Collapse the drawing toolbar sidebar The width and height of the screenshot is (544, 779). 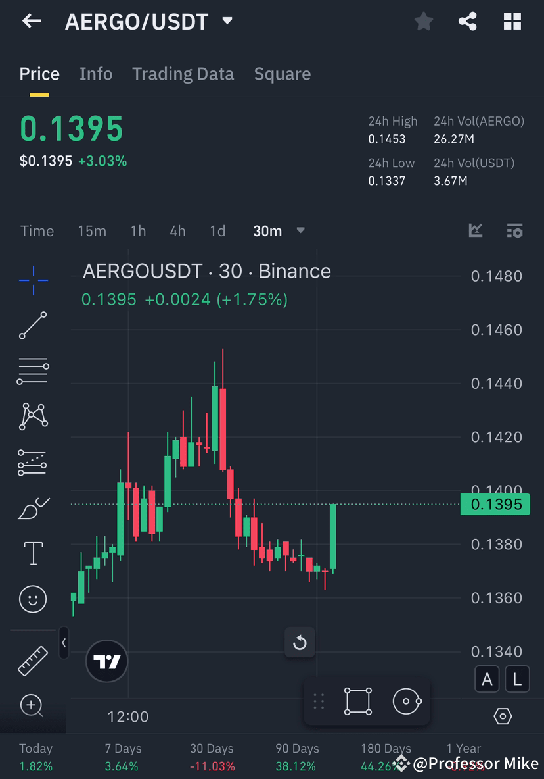point(63,643)
